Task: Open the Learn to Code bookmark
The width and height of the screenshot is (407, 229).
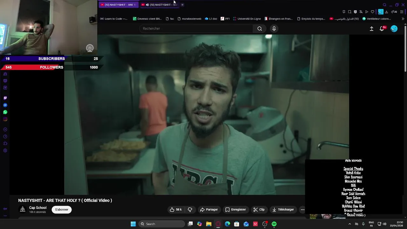Action: pyautogui.click(x=114, y=19)
